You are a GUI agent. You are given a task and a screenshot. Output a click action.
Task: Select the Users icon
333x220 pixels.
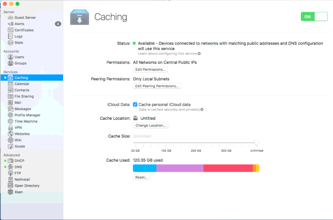coord(10,57)
